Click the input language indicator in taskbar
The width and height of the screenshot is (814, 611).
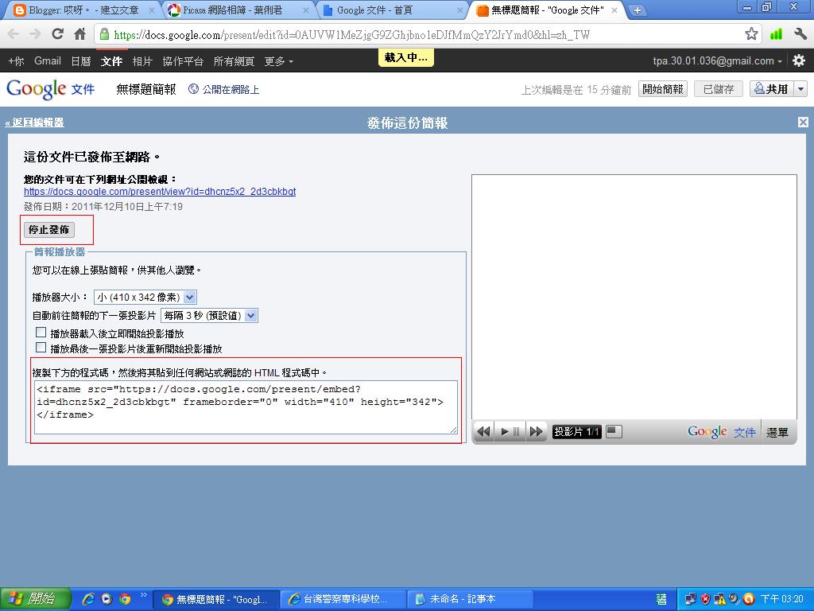pos(661,599)
